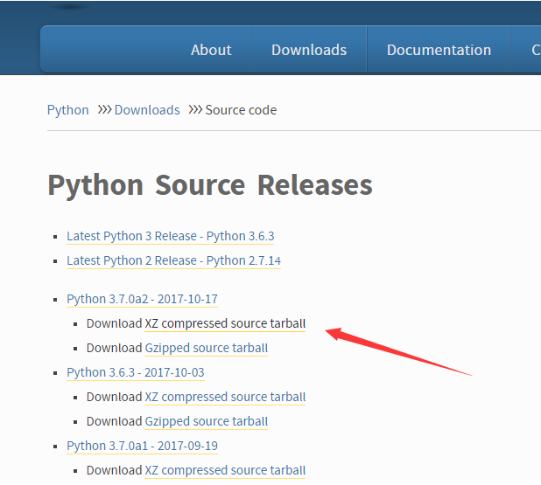Open Latest Python 2 Release - Python 2.7.14

click(x=173, y=260)
